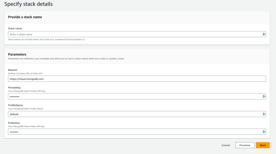276x154 pixels.
Task: Click the autofill icon in ProfileName field
Action: [x=264, y=114]
